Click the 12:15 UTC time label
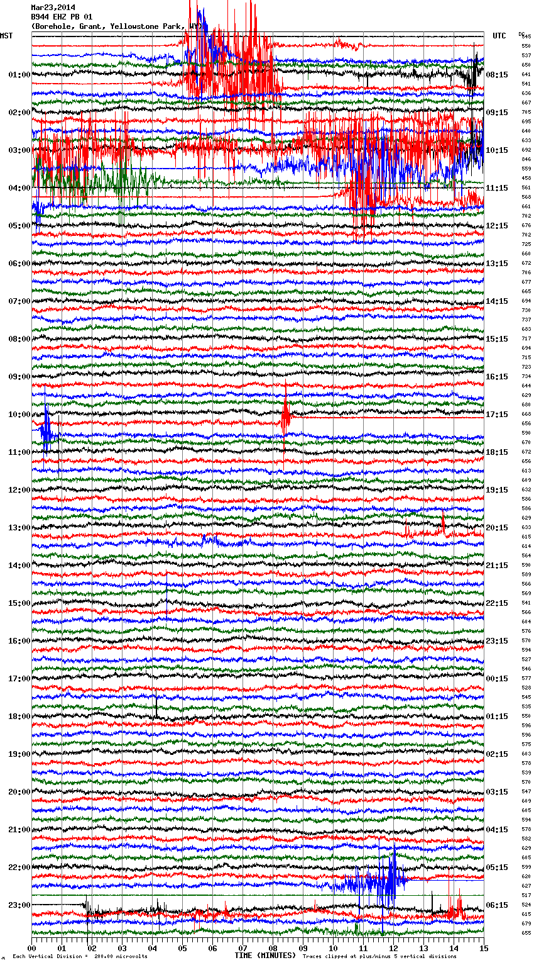 point(497,226)
